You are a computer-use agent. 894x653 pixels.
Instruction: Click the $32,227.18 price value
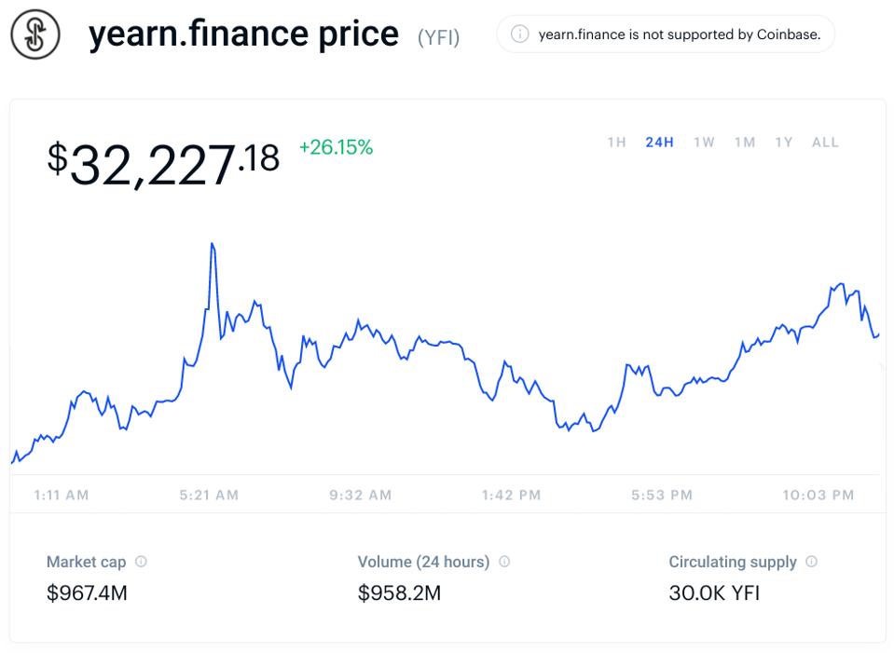[x=163, y=163]
